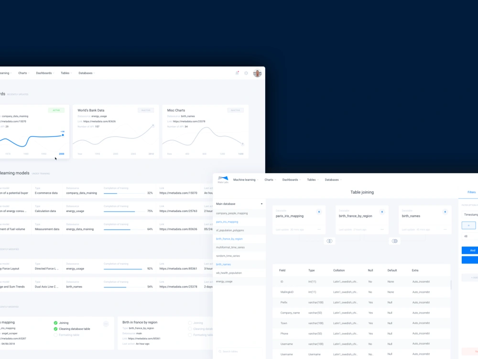Image resolution: width=478 pixels, height=359 pixels.
Task: Open Dashboards menu in Table joining window
Action: (x=292, y=180)
